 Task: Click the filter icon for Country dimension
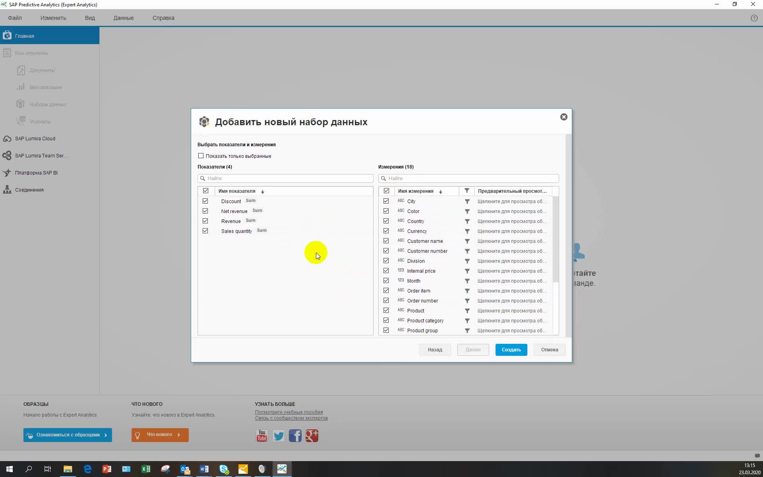click(x=467, y=221)
